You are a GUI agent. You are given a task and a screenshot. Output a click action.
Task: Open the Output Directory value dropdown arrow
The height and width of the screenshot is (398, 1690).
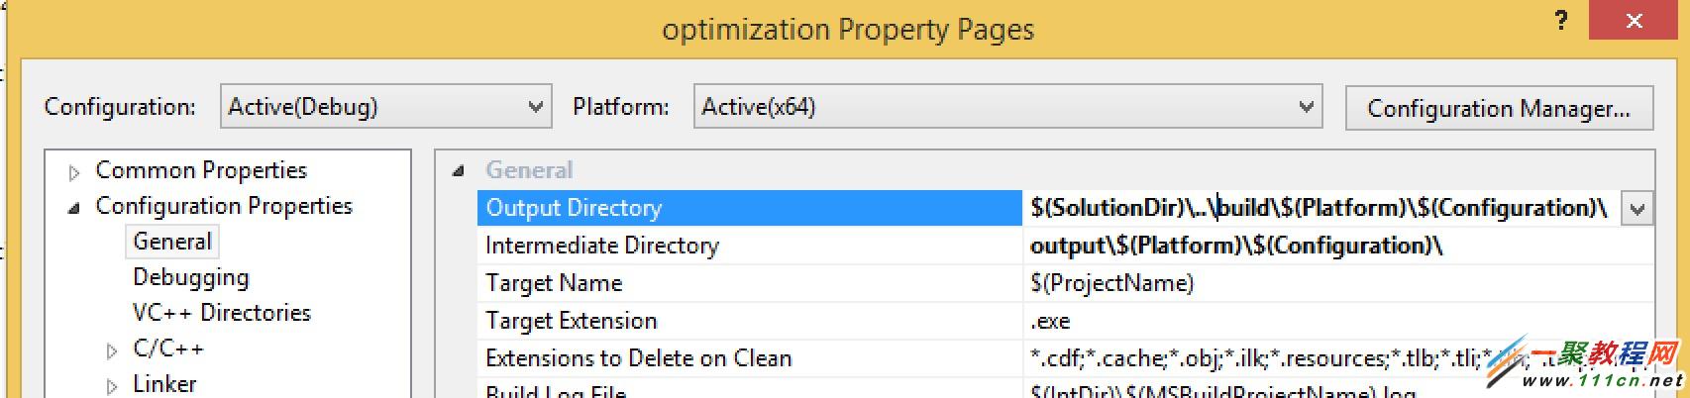[1637, 209]
